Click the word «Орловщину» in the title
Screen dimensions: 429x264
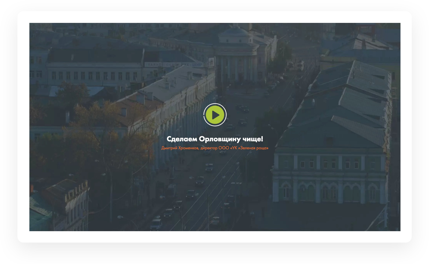click(x=220, y=139)
